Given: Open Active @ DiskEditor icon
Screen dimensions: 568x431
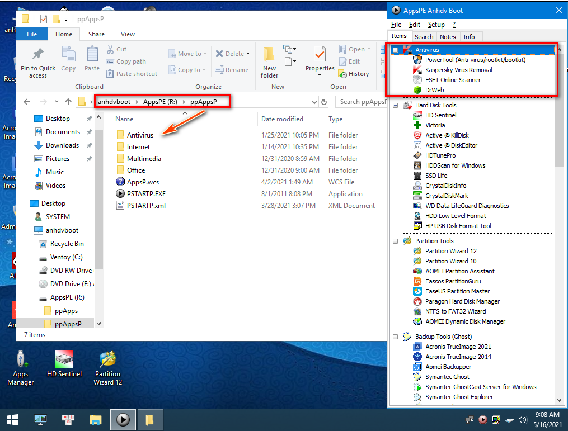Looking at the screenshot, I should coord(417,145).
